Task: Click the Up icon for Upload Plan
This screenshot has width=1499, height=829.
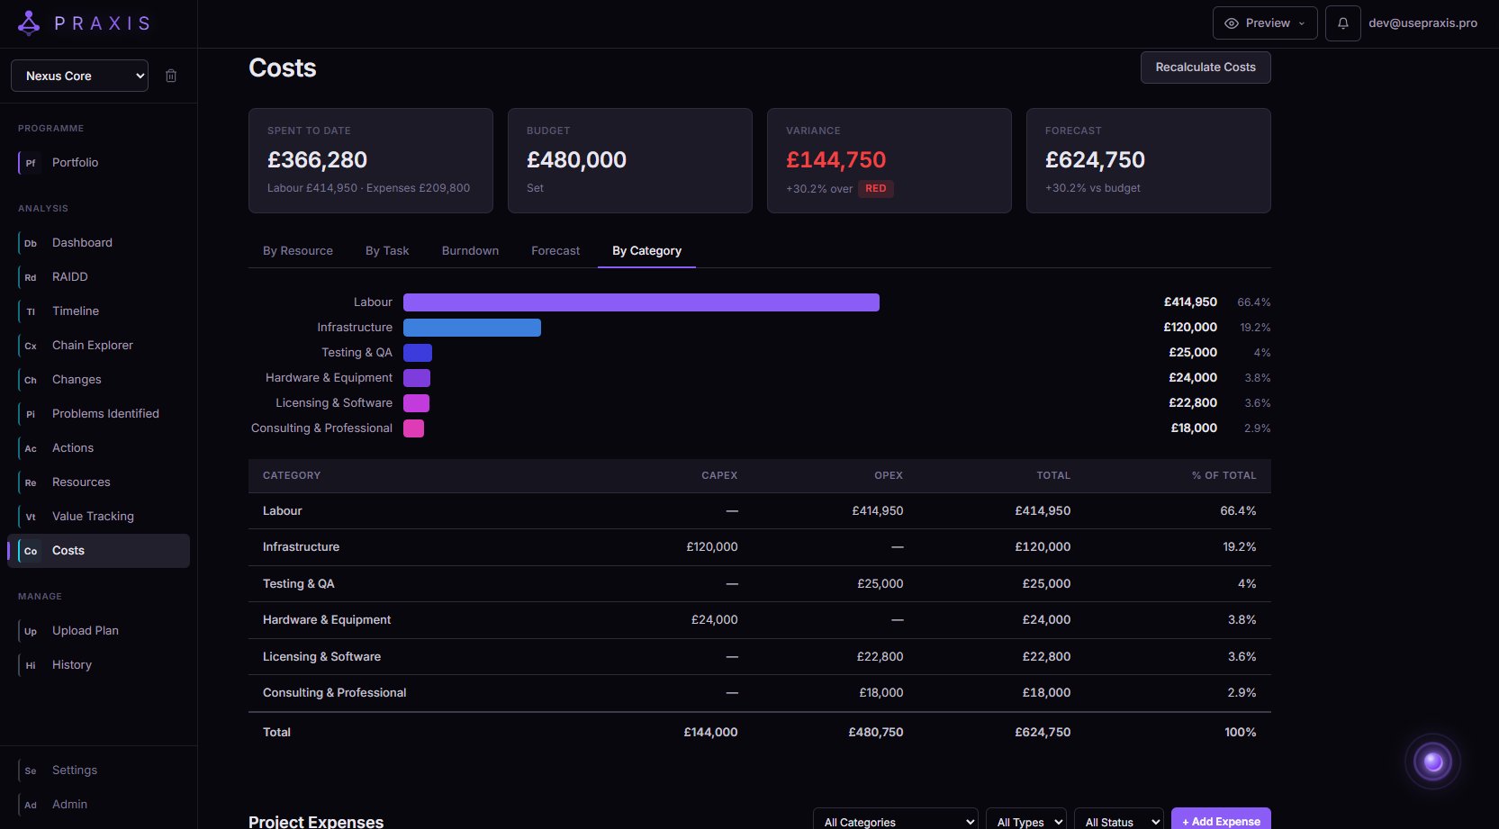Action: point(31,631)
